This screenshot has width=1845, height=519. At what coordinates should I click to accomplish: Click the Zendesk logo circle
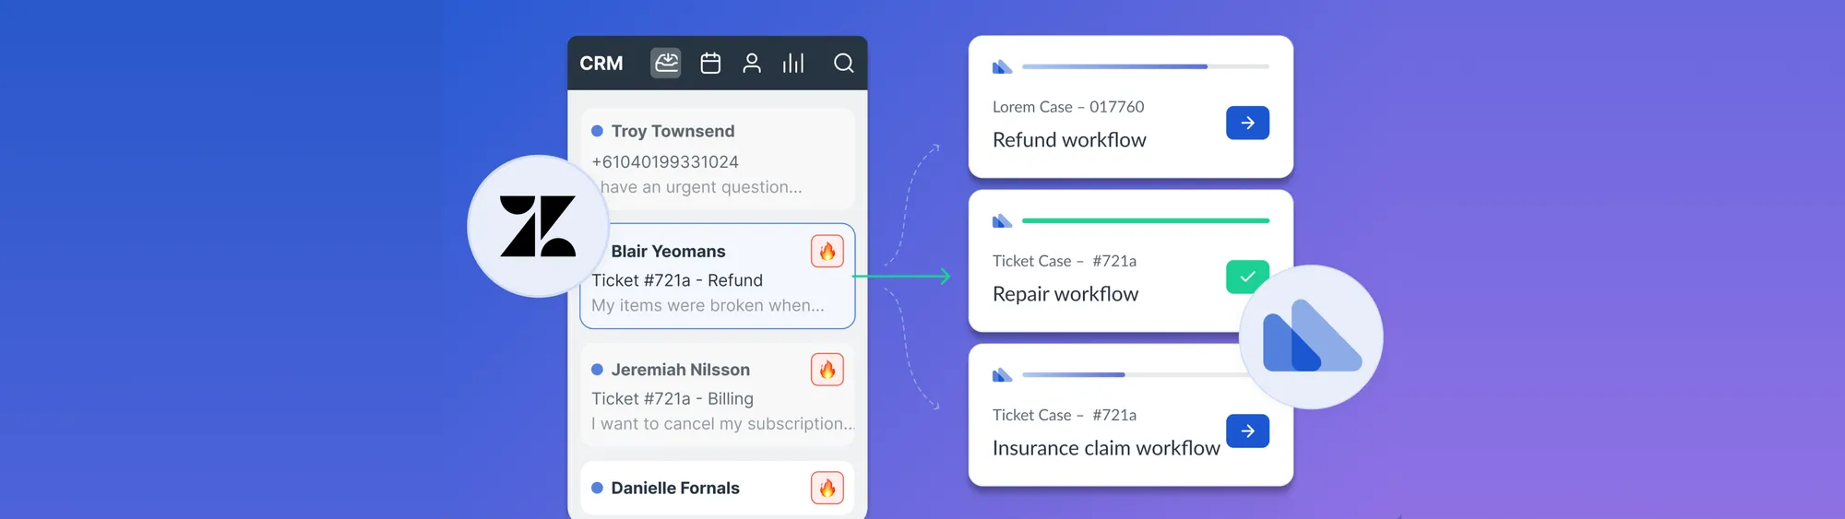[x=538, y=226]
